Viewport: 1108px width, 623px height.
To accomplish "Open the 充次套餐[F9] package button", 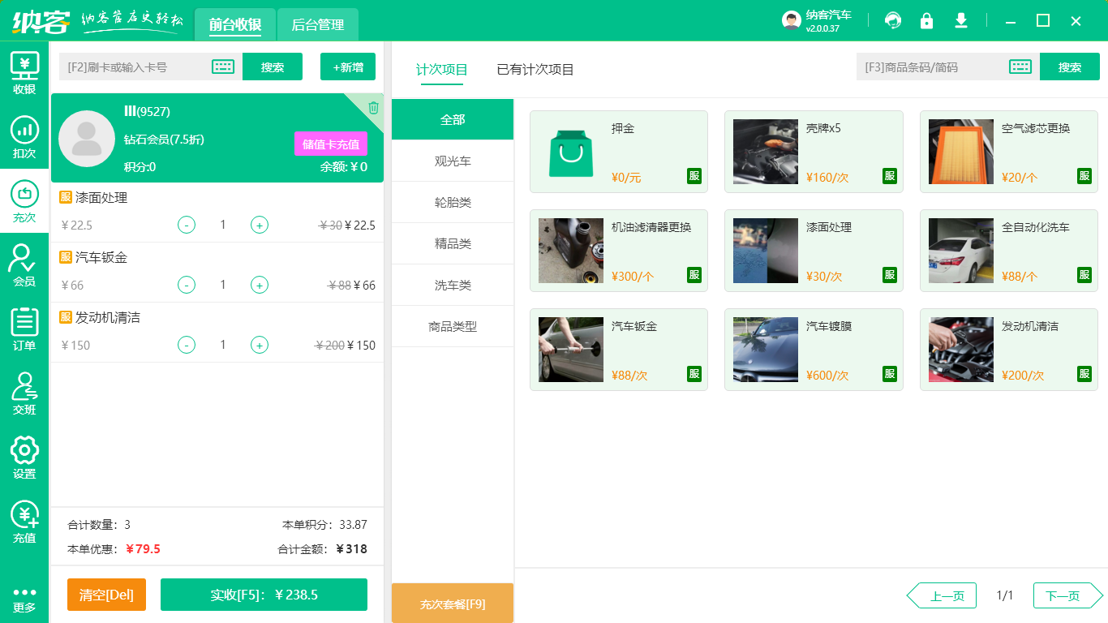I will click(452, 603).
